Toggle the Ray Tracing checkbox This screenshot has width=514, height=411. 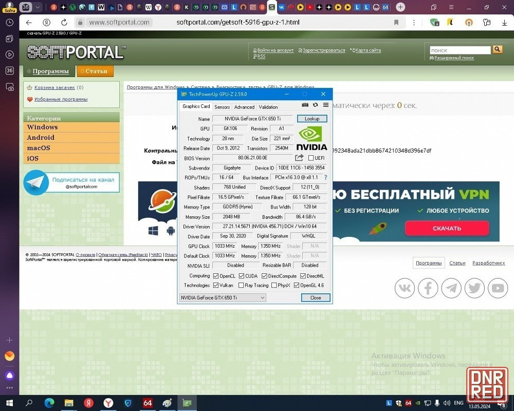pos(241,285)
